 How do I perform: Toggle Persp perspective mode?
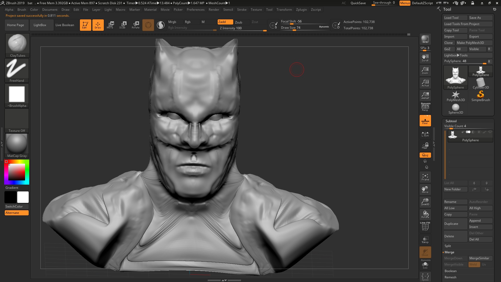[425, 107]
